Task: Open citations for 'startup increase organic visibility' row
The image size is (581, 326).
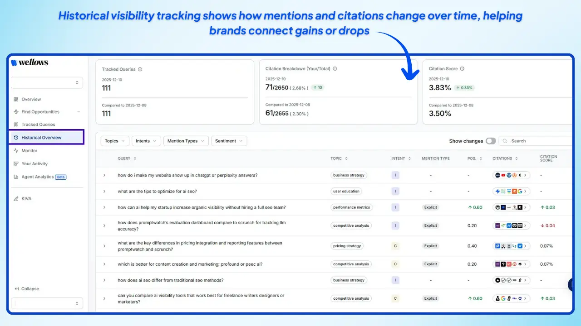Action: [x=512, y=207]
